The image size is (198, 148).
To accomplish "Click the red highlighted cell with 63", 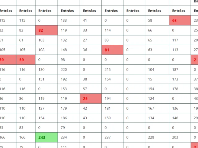I will point(180,21).
